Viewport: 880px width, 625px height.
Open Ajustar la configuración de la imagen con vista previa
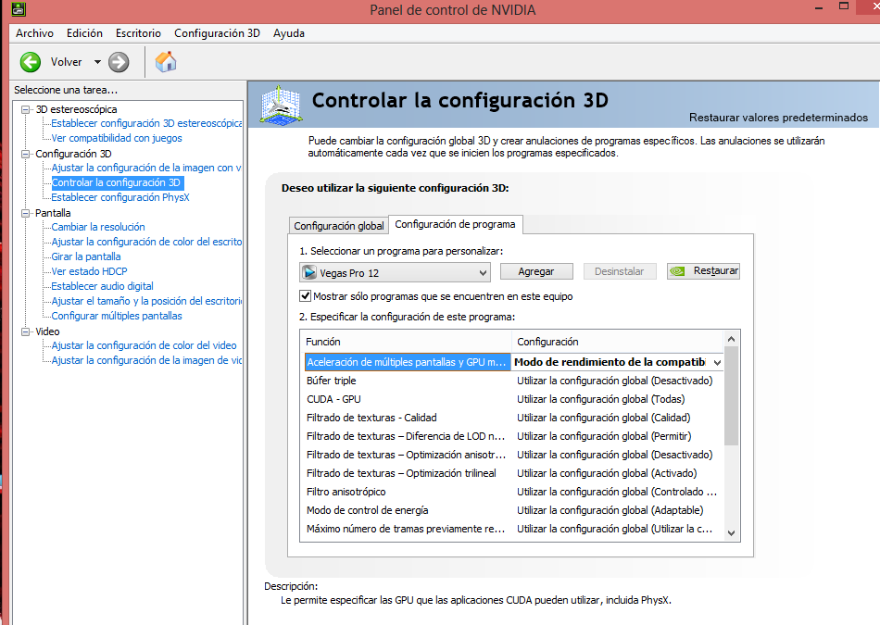point(146,168)
